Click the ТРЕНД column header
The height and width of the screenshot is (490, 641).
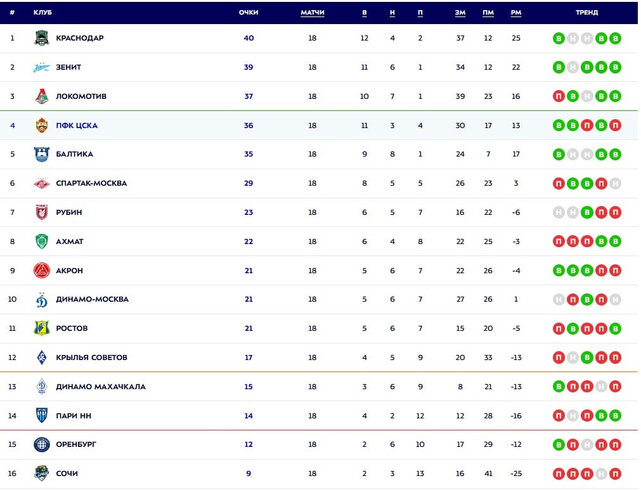587,13
